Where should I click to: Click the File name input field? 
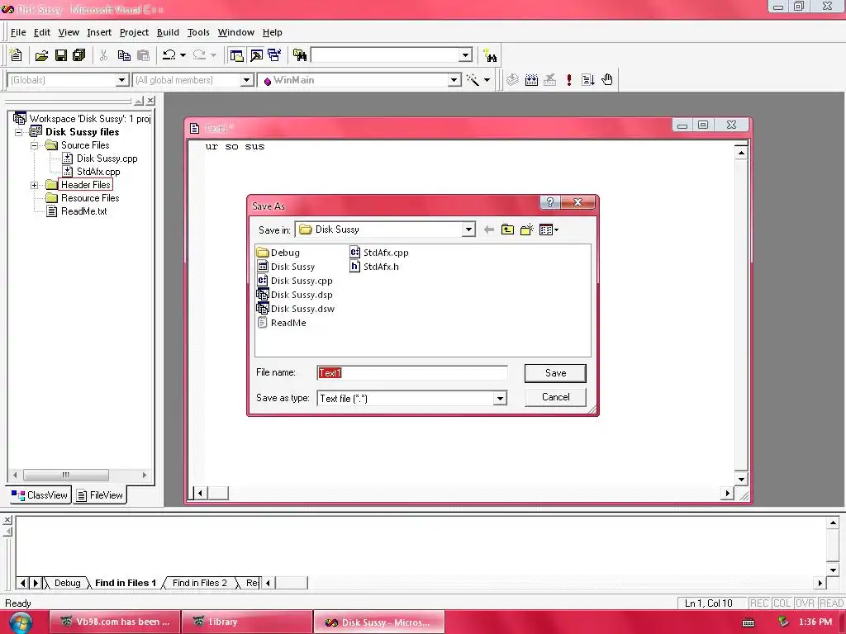[x=411, y=373]
